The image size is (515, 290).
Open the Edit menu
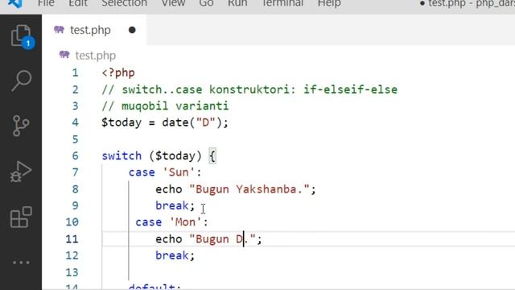[78, 3]
